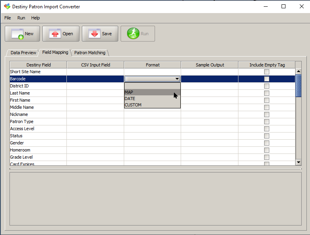Toggle Include Empty Tag for District ID

click(267, 86)
